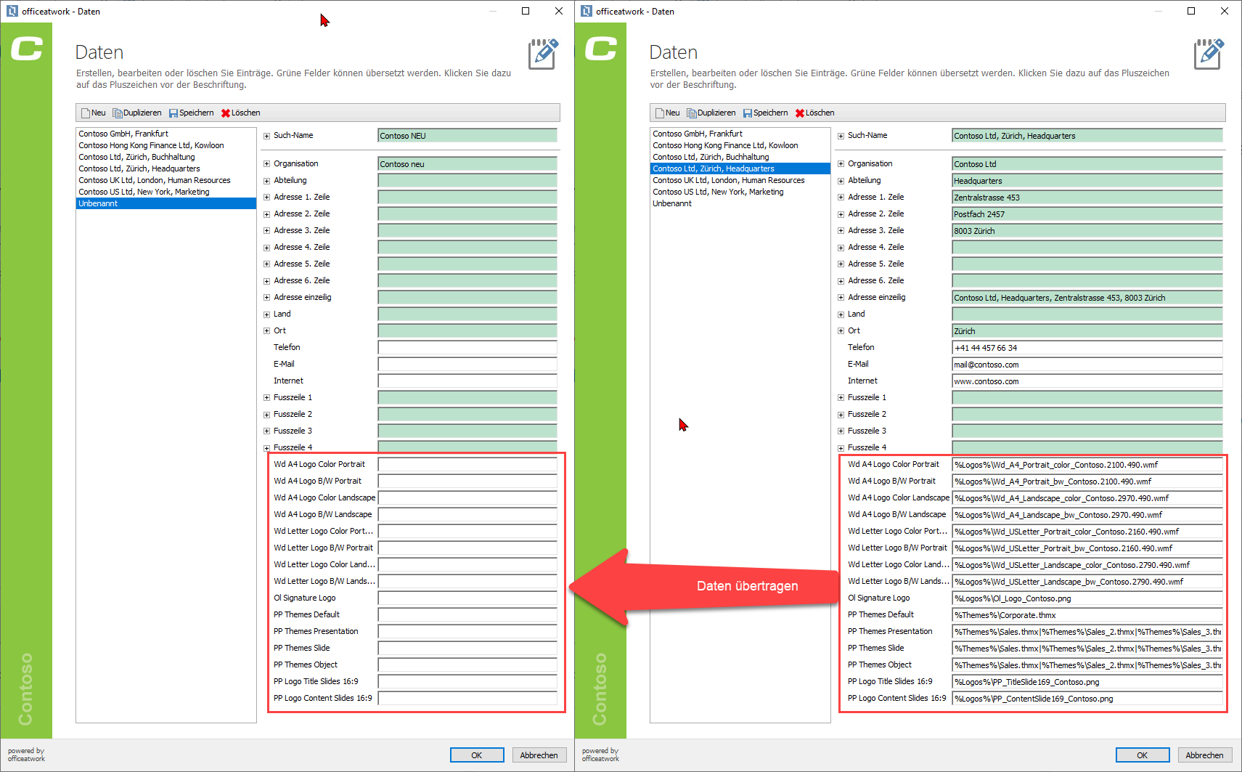The width and height of the screenshot is (1242, 772).
Task: Click notepad edit icon in right window header
Action: tap(1209, 54)
